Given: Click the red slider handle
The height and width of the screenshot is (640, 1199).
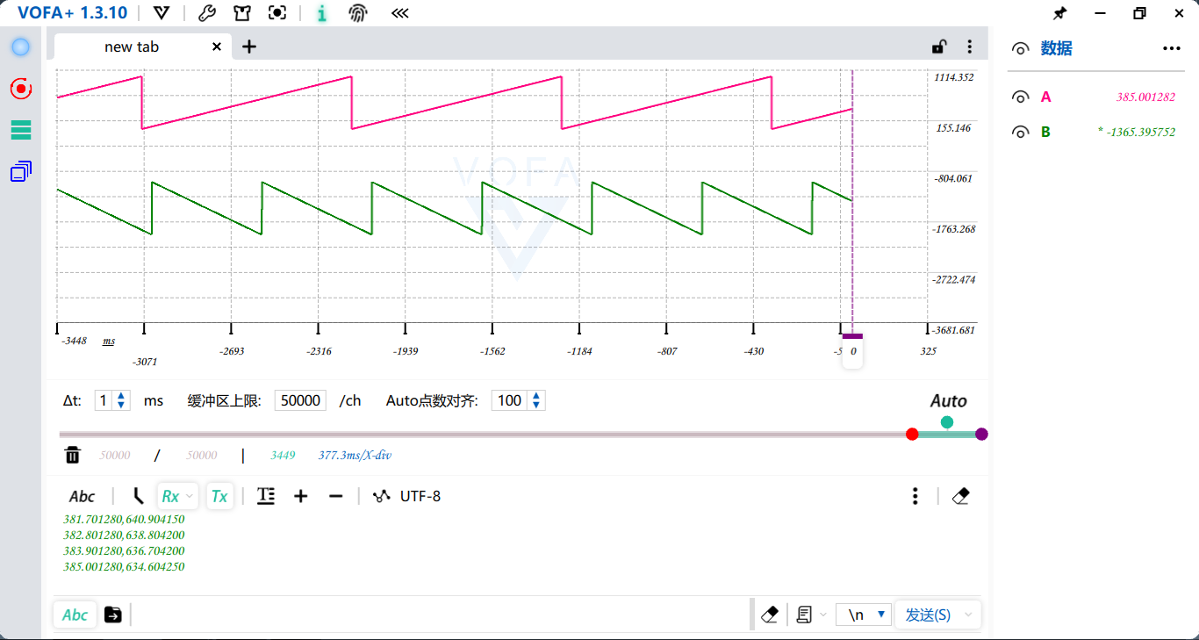Looking at the screenshot, I should 912,434.
